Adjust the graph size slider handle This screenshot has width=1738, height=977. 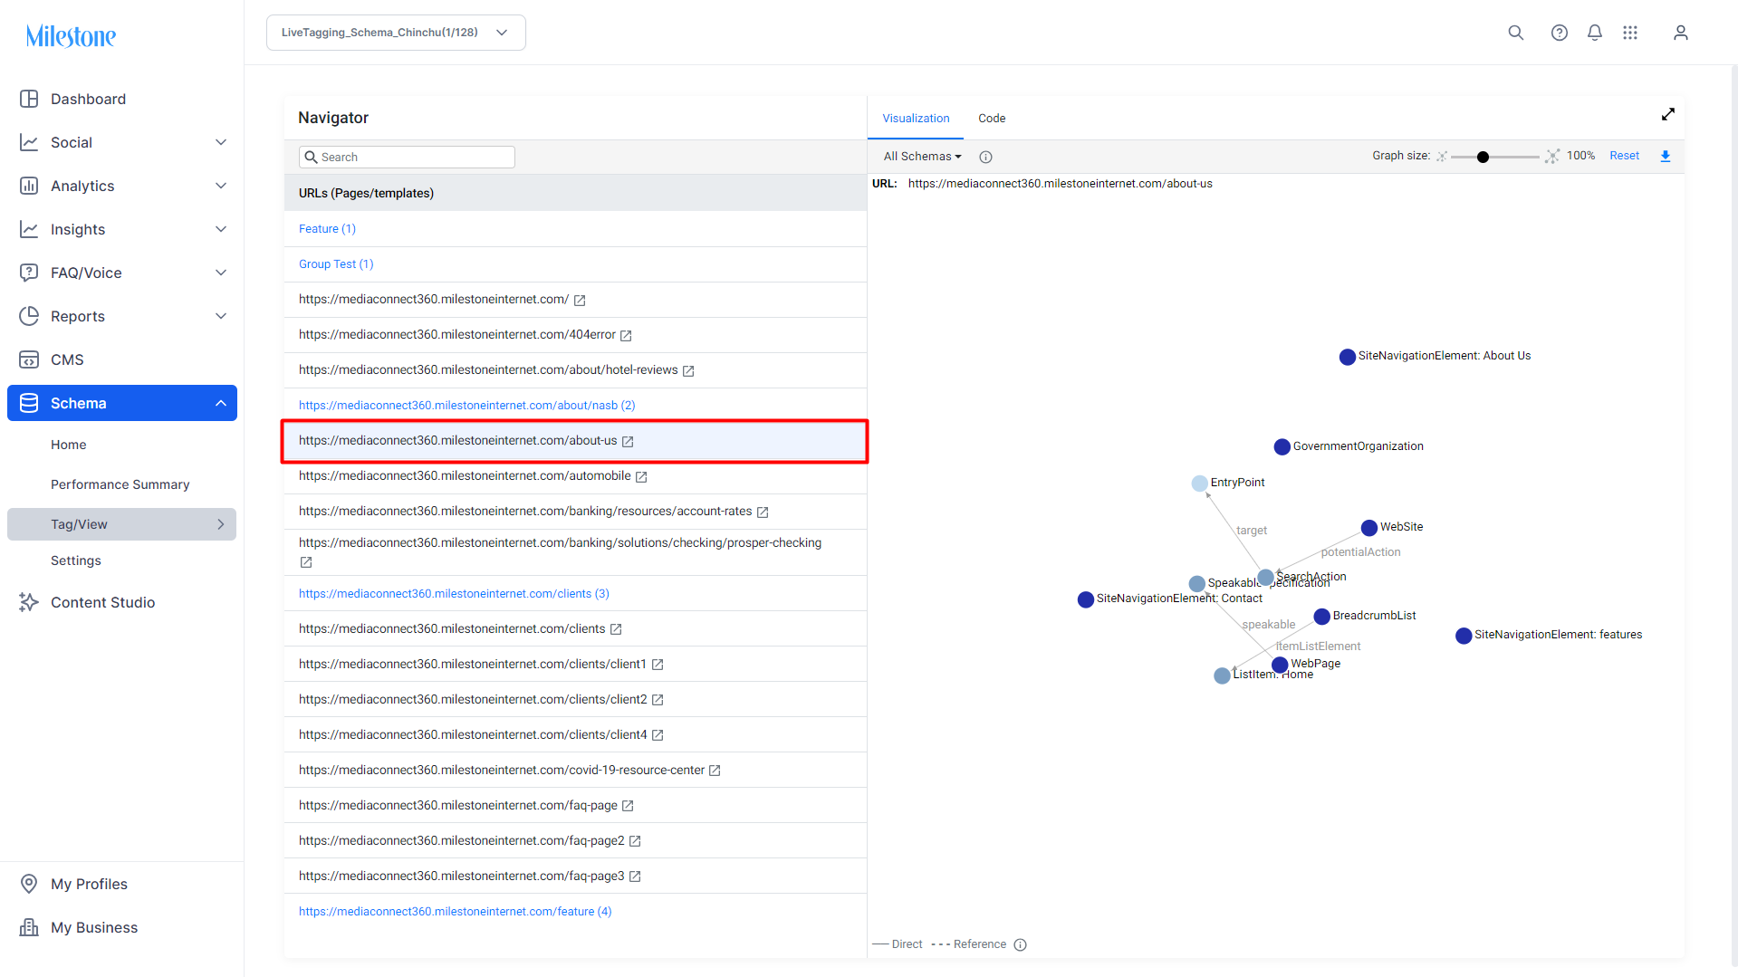(x=1483, y=157)
